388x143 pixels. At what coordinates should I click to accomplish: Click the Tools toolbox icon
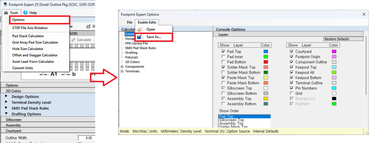6,12
